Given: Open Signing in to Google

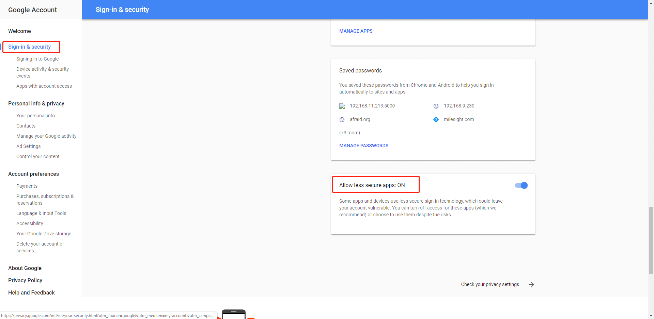Looking at the screenshot, I should pyautogui.click(x=37, y=59).
